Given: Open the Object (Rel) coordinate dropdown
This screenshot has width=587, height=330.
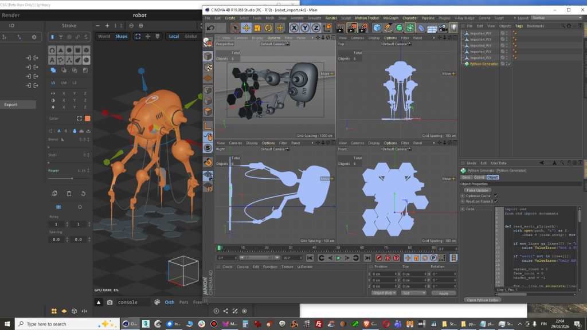Looking at the screenshot, I should tap(384, 293).
